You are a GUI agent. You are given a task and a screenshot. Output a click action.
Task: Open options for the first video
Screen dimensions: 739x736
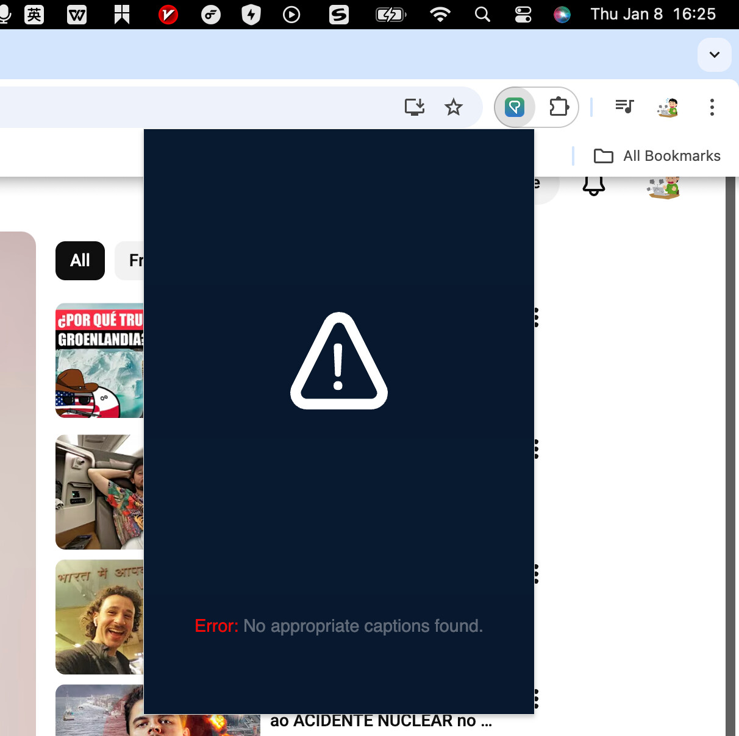pos(537,317)
